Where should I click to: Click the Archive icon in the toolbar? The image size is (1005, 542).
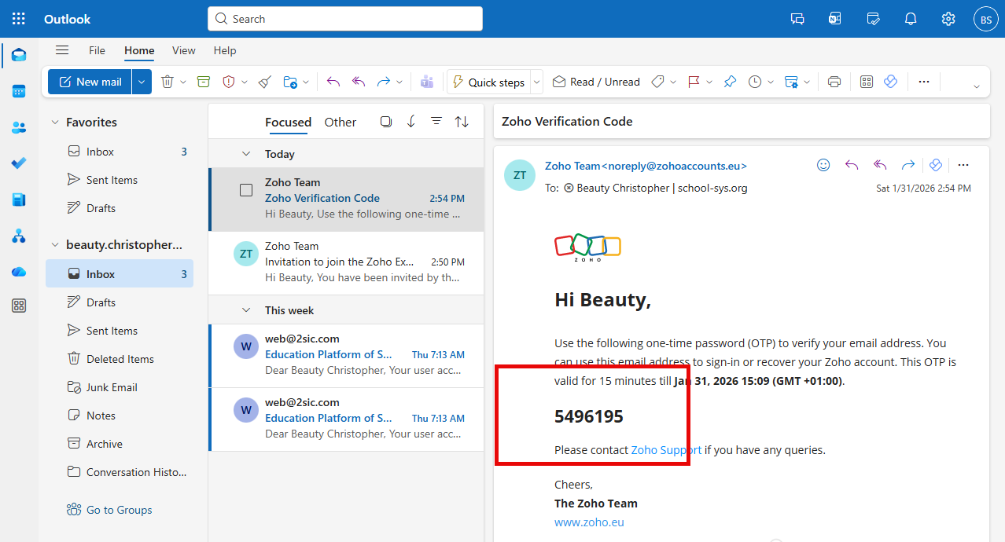(x=204, y=82)
